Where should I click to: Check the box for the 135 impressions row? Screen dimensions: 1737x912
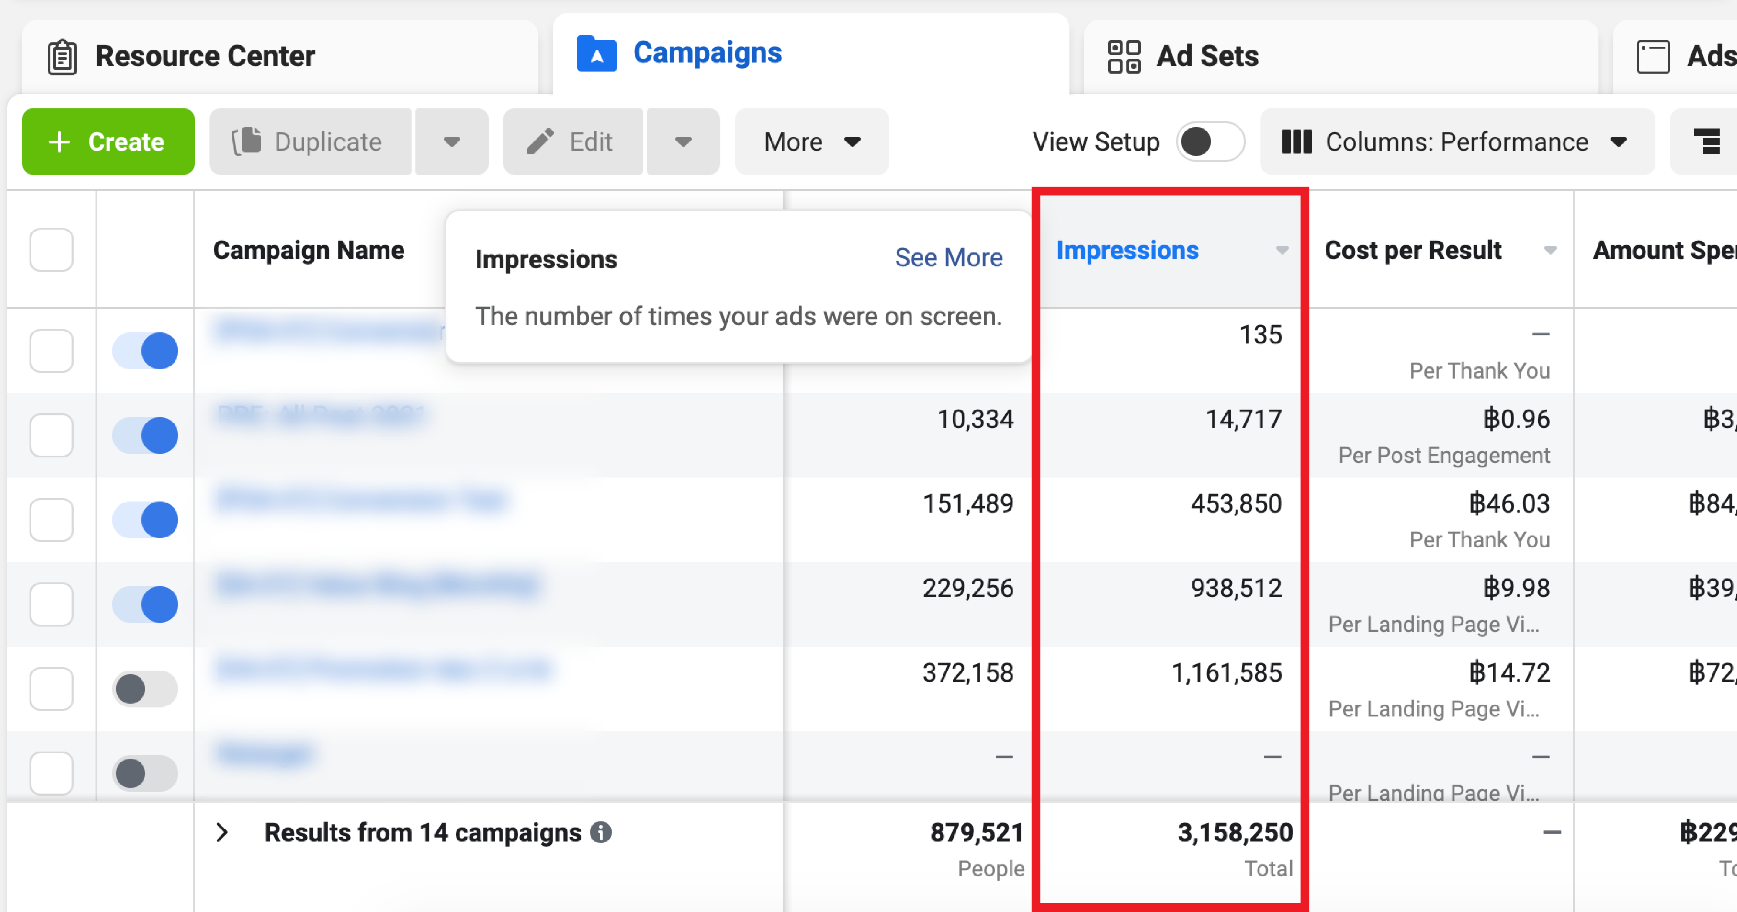[51, 350]
